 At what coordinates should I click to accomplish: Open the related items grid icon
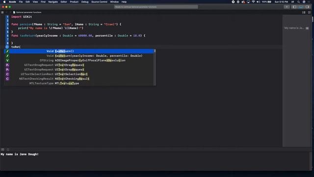2,12
